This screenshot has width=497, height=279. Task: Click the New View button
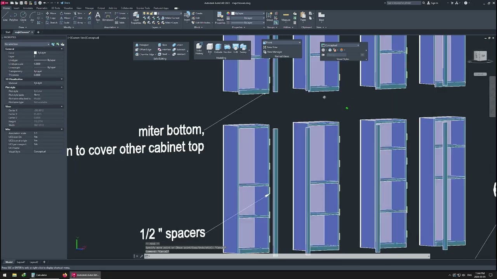pos(270,47)
